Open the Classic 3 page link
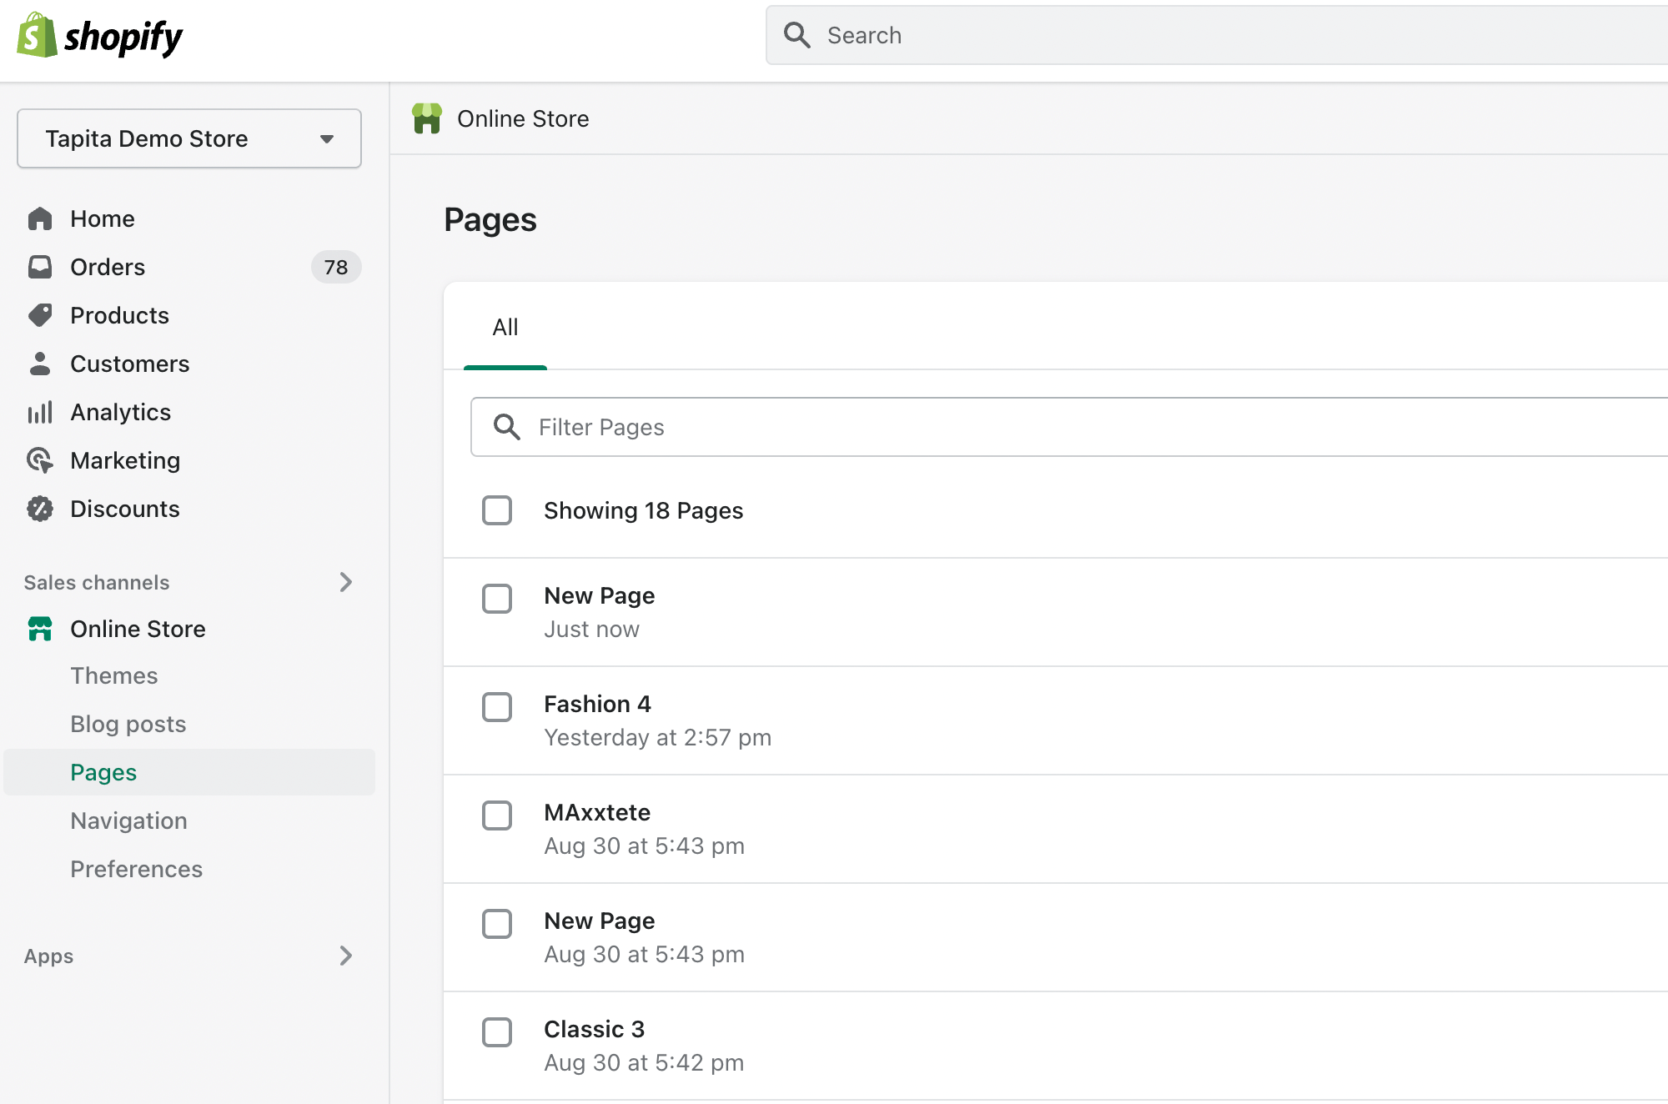The width and height of the screenshot is (1668, 1104). click(x=594, y=1029)
